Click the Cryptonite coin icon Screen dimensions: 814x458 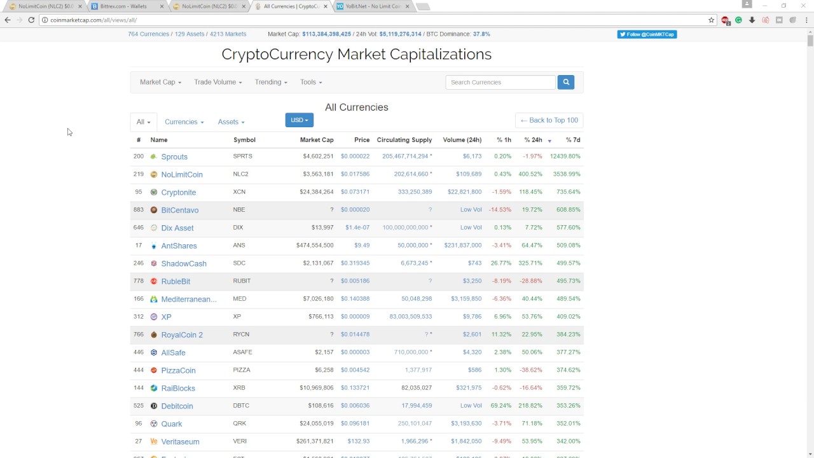(x=153, y=192)
